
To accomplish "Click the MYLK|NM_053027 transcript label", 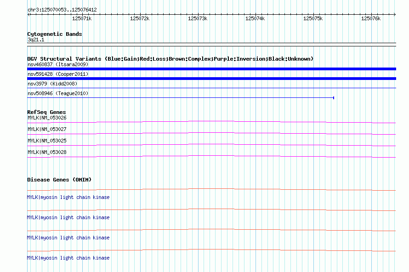I will 47,130.
